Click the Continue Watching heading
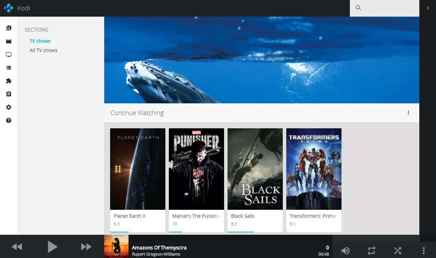This screenshot has height=258, width=436. [137, 113]
